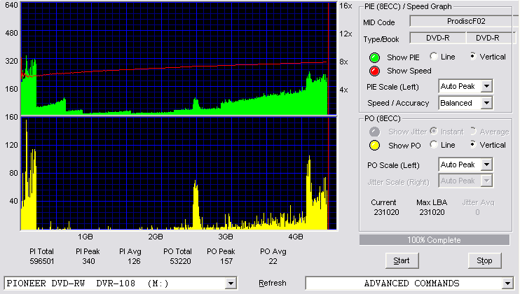Toggle the red Show Speed indicator
This screenshot has height=294, width=520.
click(x=374, y=71)
